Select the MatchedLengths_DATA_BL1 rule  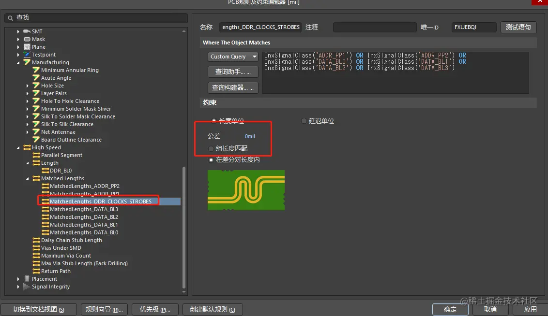[84, 225]
